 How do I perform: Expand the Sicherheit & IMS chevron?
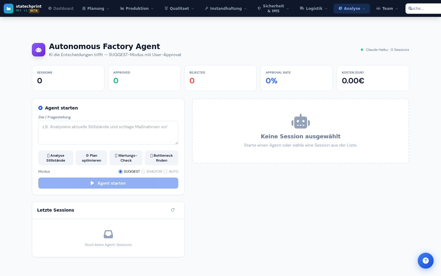coord(288,9)
